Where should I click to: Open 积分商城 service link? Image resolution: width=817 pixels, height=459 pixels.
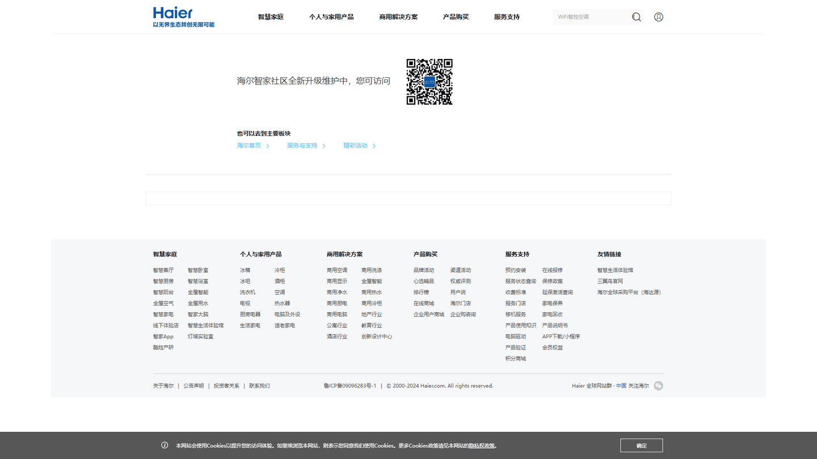point(516,359)
